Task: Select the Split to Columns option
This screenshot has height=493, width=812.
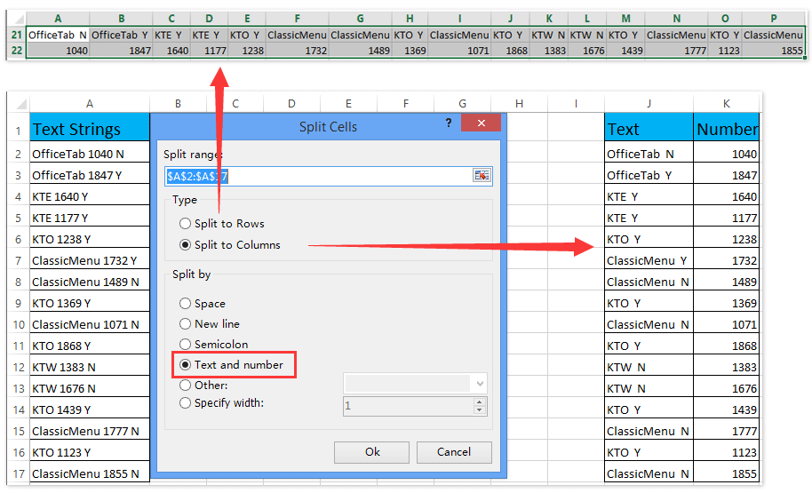Action: coord(186,245)
